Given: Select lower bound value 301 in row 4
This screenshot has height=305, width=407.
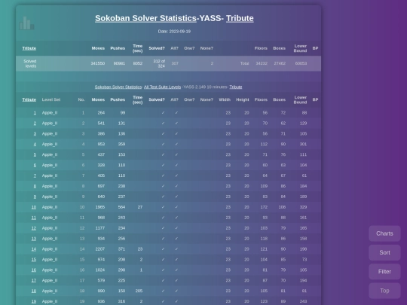Looking at the screenshot, I should [303, 144].
